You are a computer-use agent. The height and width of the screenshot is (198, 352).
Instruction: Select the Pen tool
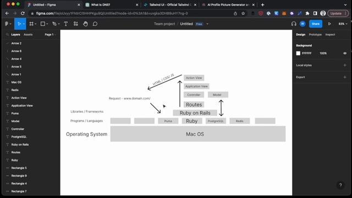pyautogui.click(x=54, y=24)
